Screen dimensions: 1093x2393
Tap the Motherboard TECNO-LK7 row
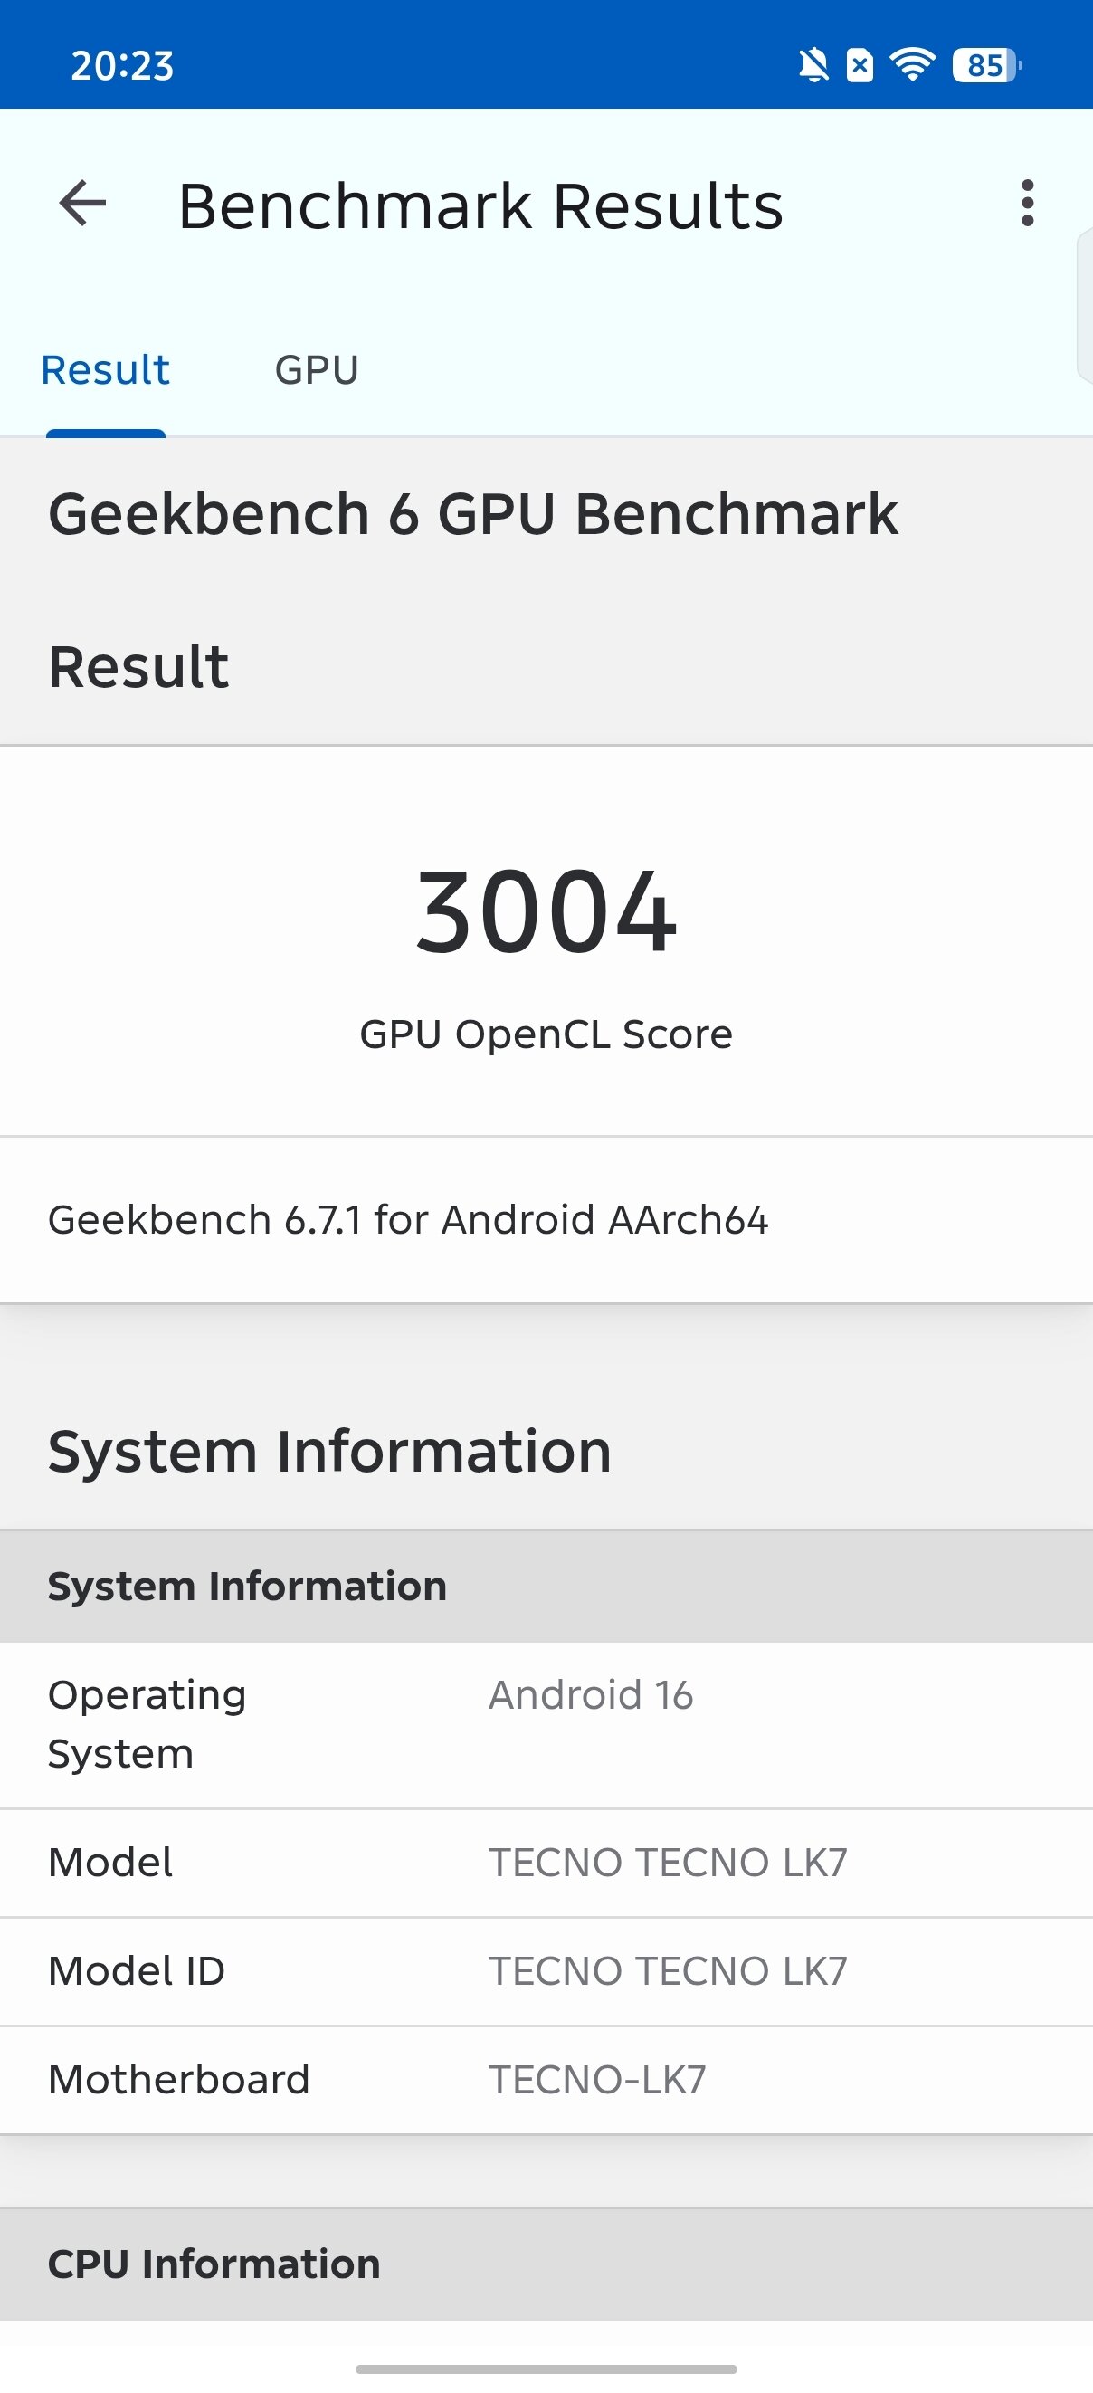click(x=546, y=2080)
